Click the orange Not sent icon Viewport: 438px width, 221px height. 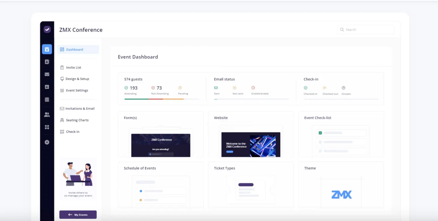pyautogui.click(x=234, y=88)
